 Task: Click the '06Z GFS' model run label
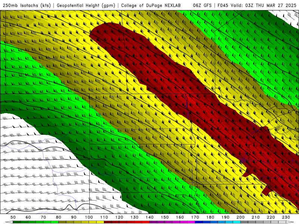202,5
